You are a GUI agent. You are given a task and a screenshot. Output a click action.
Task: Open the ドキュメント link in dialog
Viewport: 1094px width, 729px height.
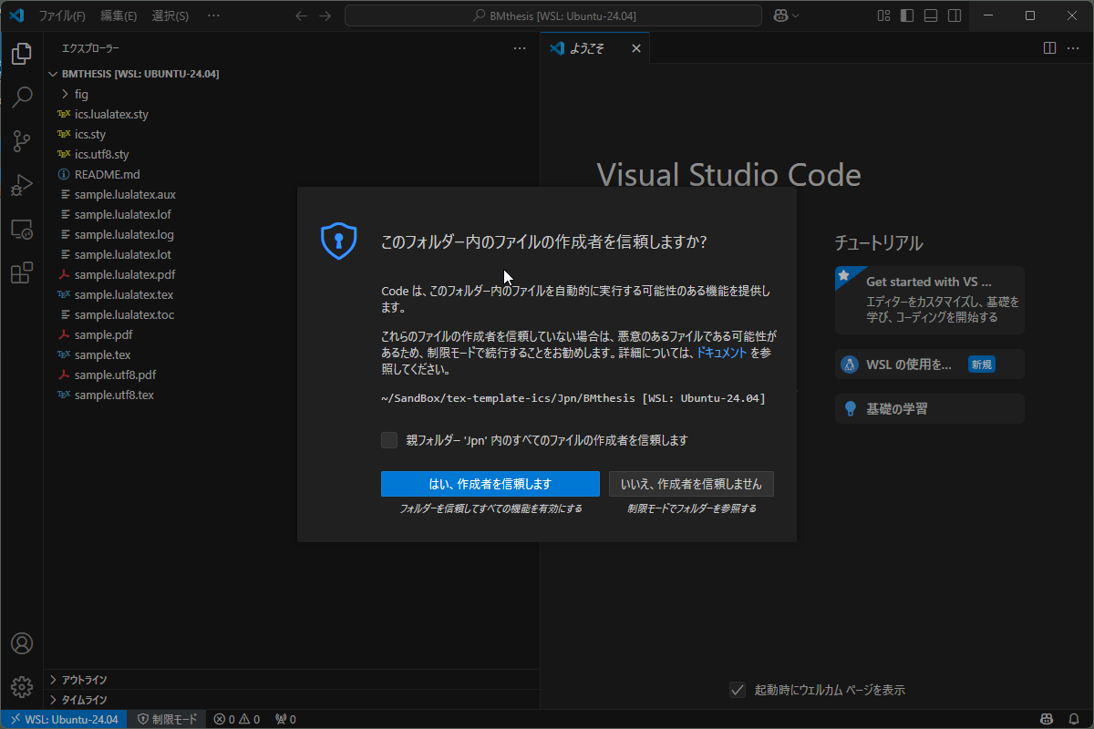(722, 353)
